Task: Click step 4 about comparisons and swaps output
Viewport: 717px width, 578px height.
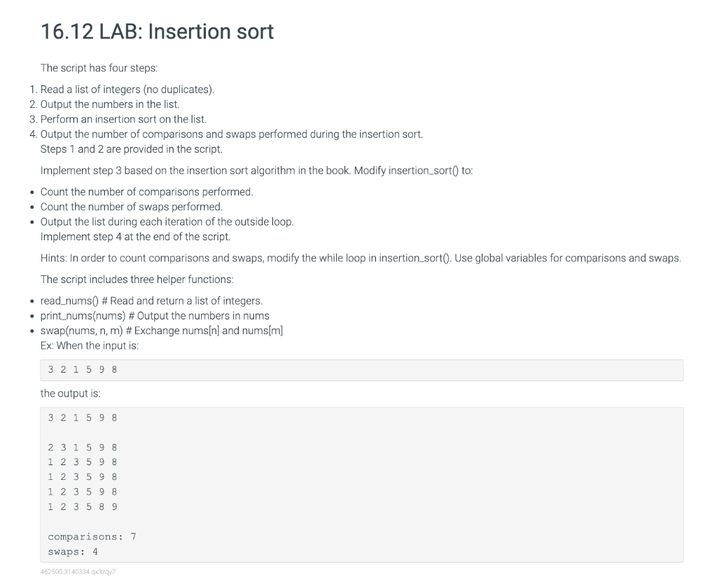Action: pos(231,134)
